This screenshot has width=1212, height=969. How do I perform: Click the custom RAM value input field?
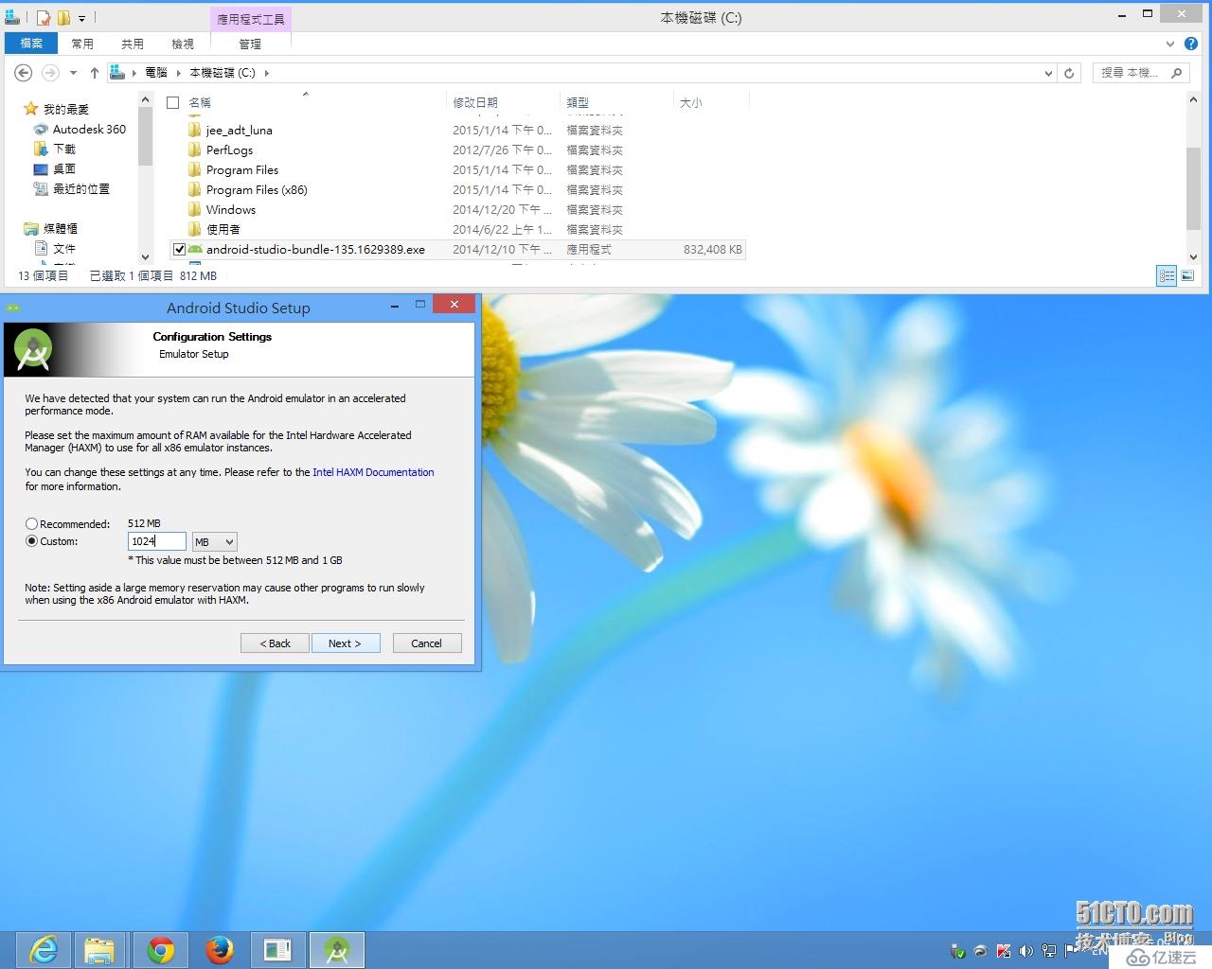pos(156,541)
